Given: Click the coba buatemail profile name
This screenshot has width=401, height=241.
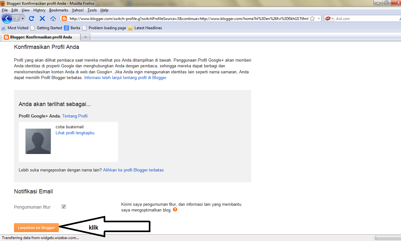Looking at the screenshot, I should coord(70,127).
